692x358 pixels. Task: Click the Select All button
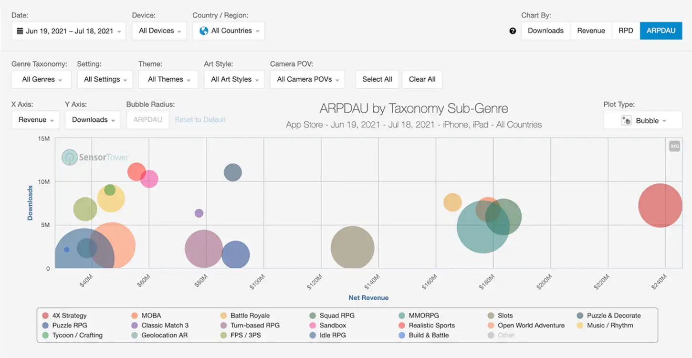point(377,79)
